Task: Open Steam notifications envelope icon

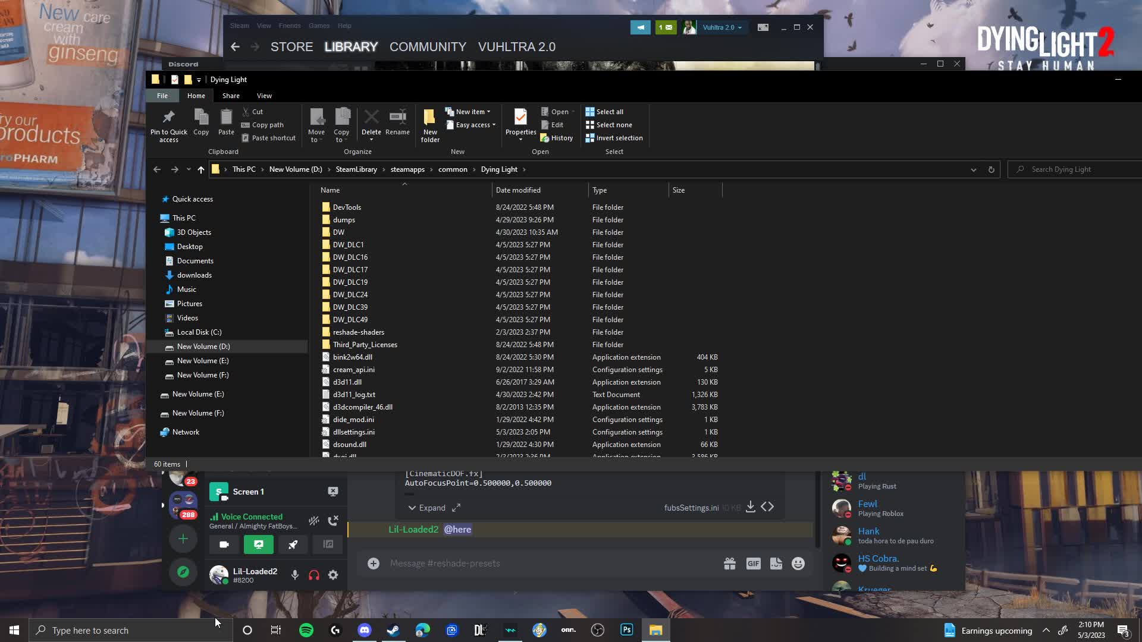Action: coord(666,27)
